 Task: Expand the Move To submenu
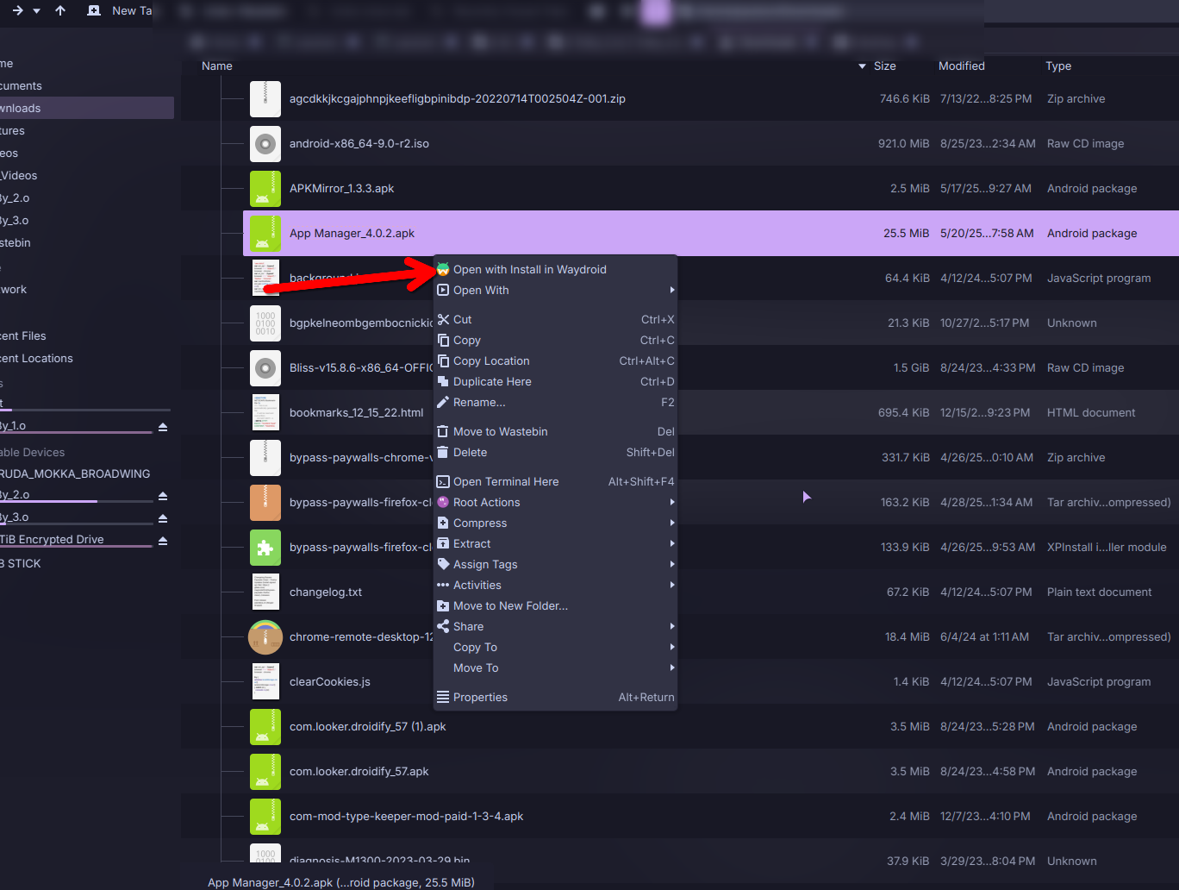tap(555, 667)
